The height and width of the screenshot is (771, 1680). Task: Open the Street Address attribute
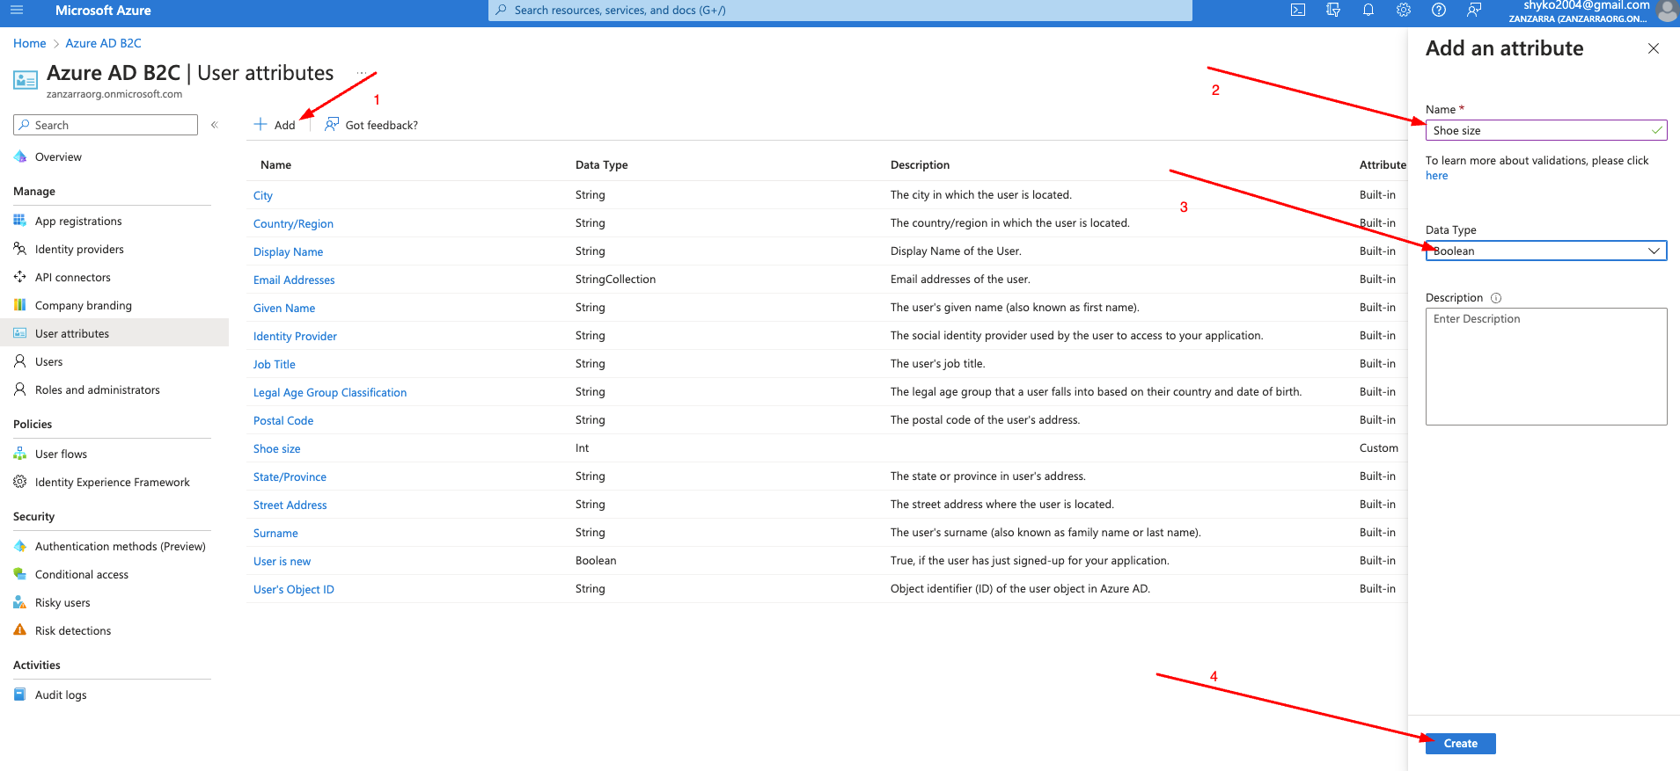point(290,505)
